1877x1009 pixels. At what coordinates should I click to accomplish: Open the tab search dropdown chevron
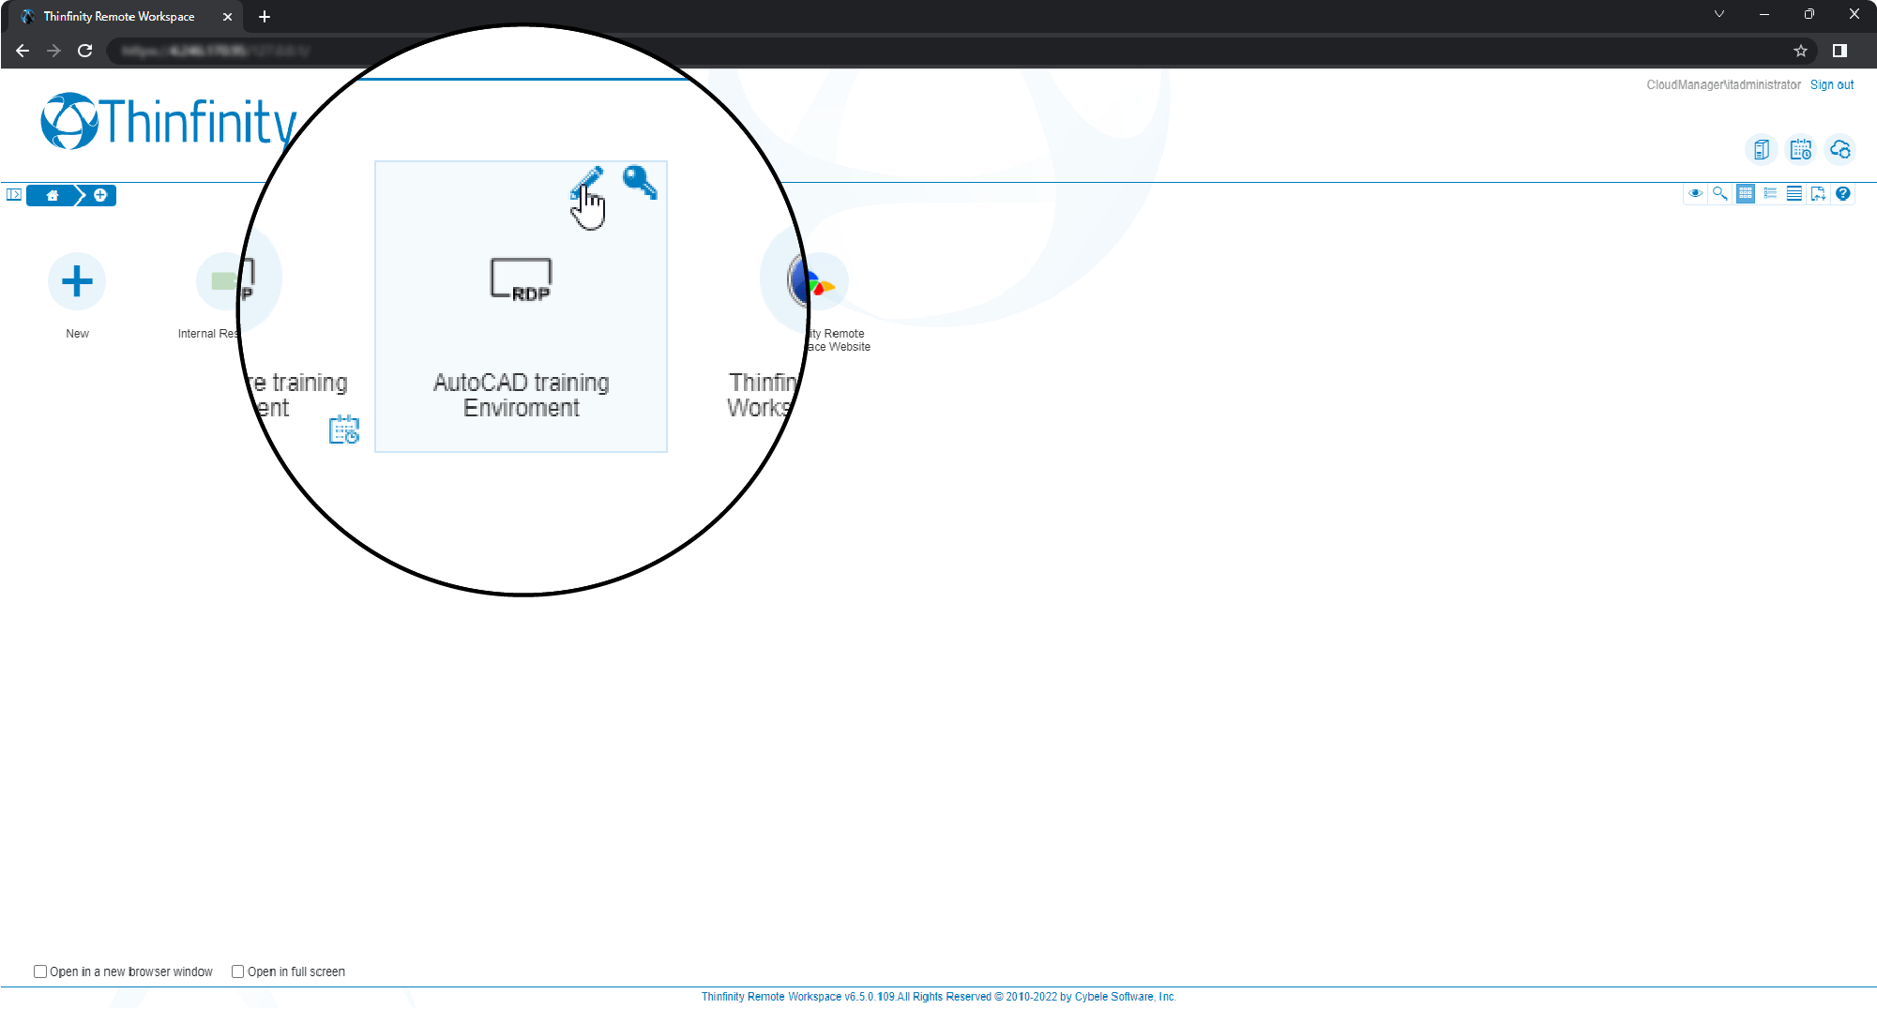pyautogui.click(x=1719, y=14)
